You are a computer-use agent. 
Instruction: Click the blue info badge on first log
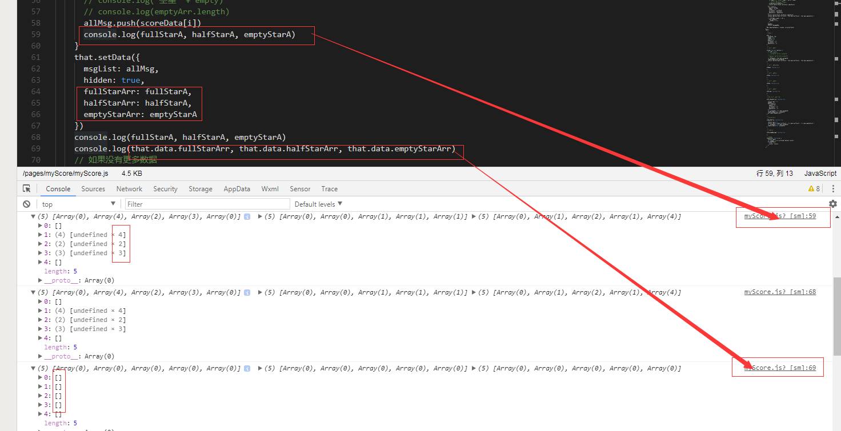[x=247, y=217]
